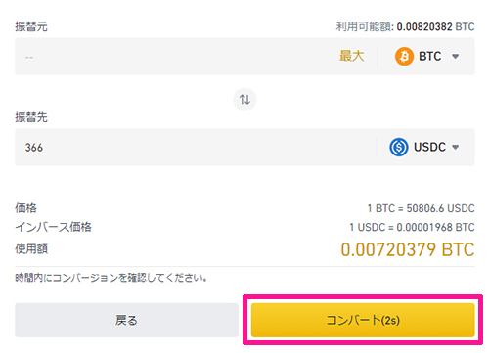Click the 最大 max amount button
Screen dimensions: 489x353
click(351, 56)
